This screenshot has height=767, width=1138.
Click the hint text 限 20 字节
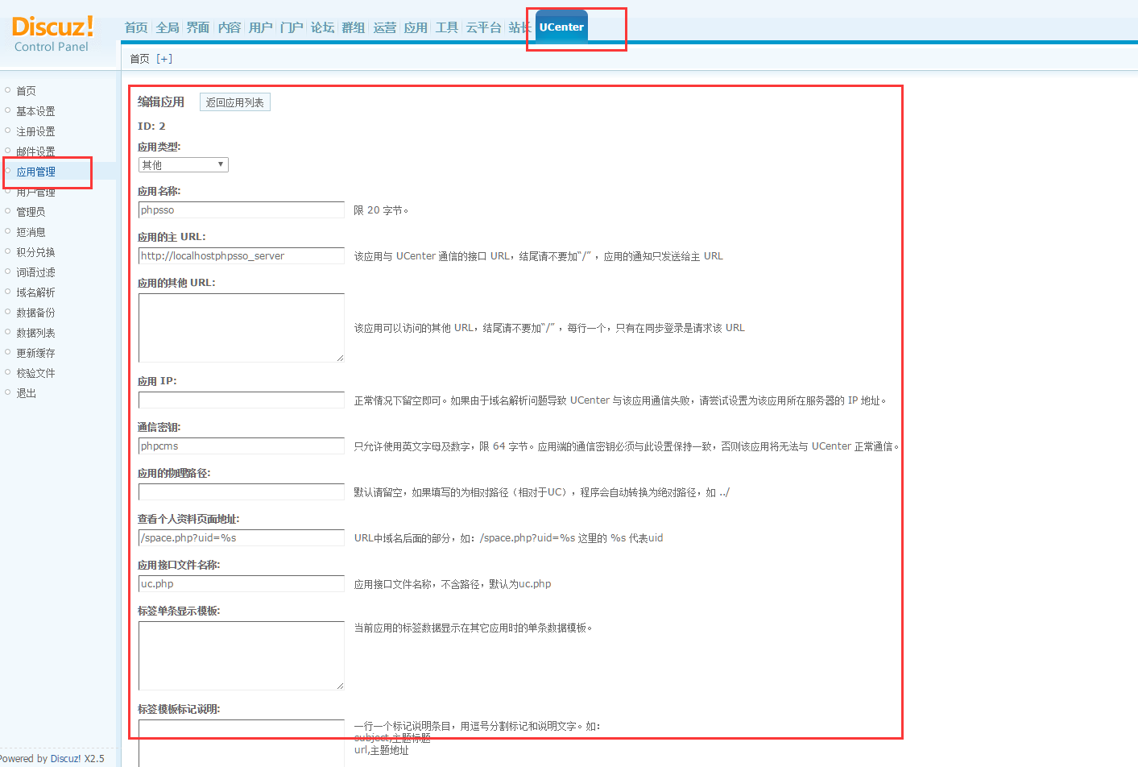point(381,210)
